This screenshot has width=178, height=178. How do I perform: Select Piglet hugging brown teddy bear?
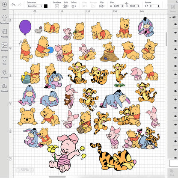(x=71, y=97)
